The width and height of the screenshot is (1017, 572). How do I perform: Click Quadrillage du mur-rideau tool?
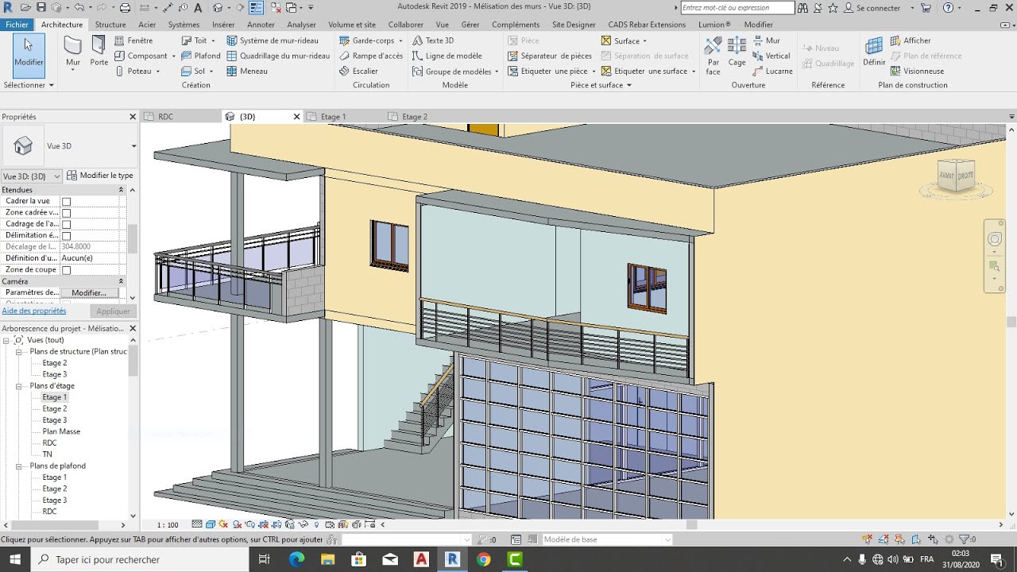(x=278, y=56)
